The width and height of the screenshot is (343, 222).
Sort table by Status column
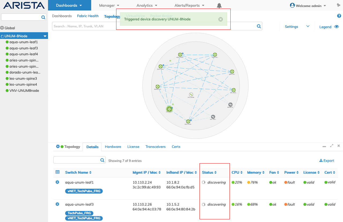209,172
